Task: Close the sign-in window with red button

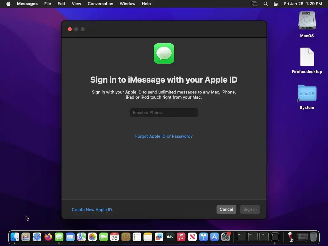Action: [x=70, y=29]
